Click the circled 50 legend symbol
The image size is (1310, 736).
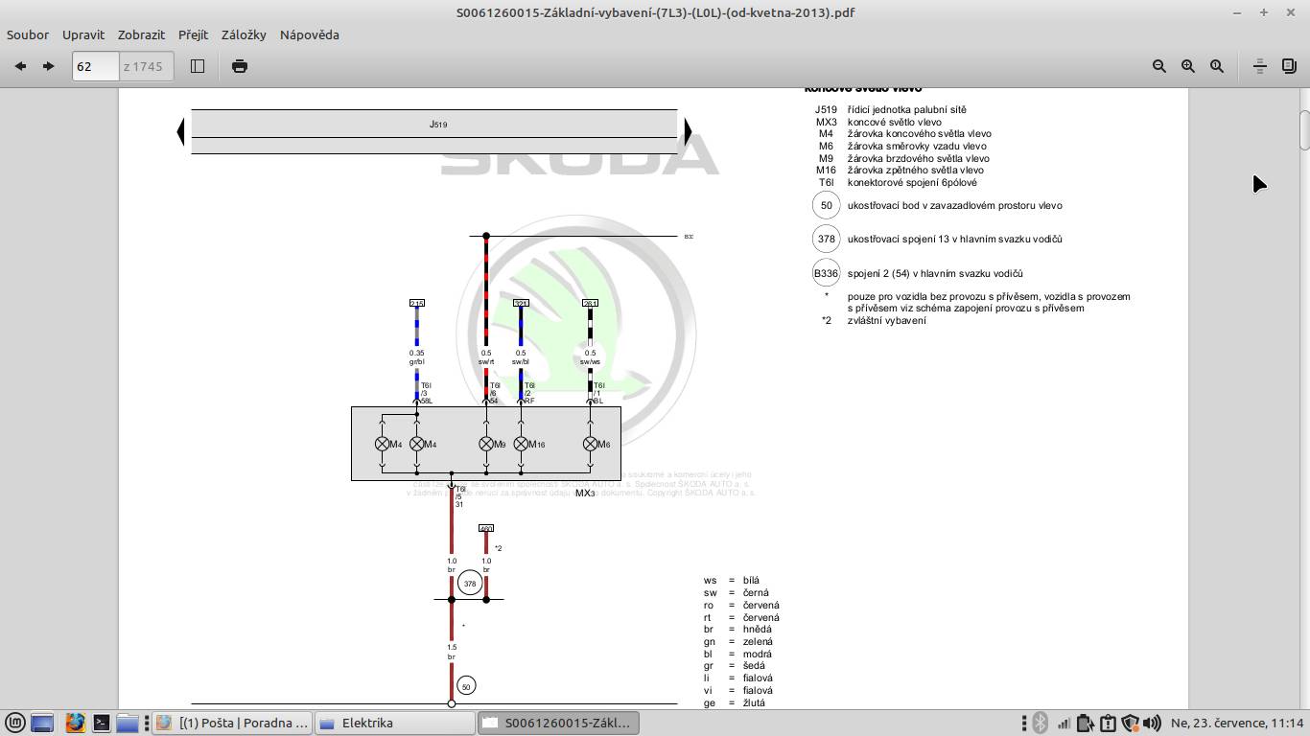pos(826,205)
